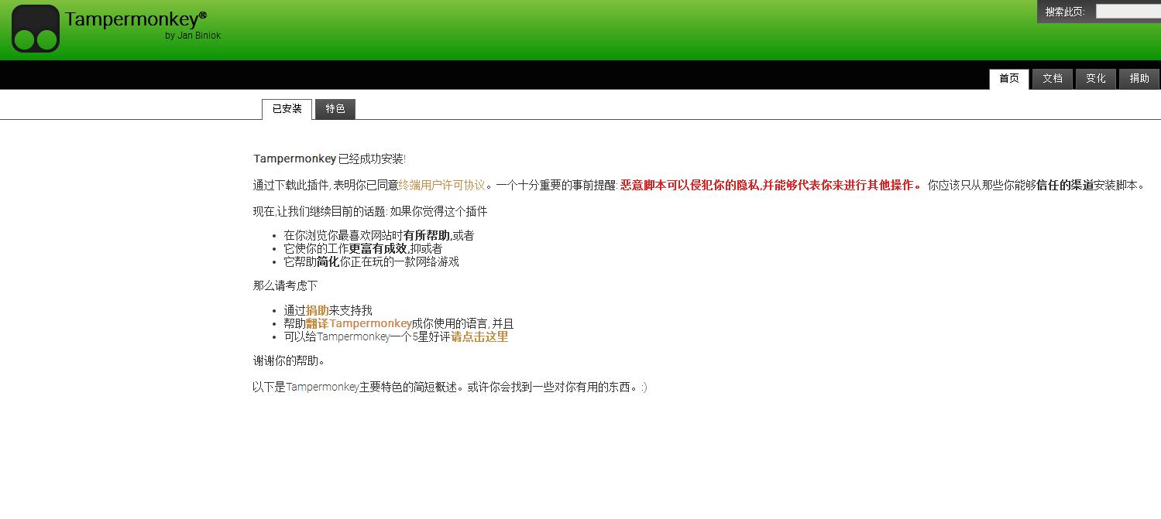Click the bullet 它使你的工作更富有成效
Screen dimensions: 1161x519
point(363,248)
